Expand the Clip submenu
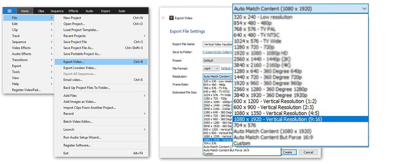 tap(29, 30)
